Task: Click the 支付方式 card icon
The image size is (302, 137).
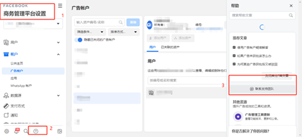Action: coord(6,106)
